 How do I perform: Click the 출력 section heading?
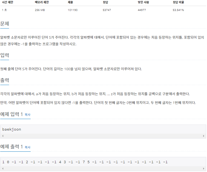click(5, 80)
